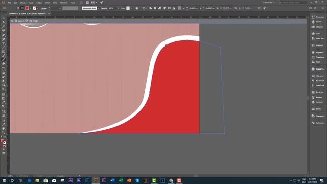Click the fill and stroke indicator in toolbox
The image size is (327, 184).
(4, 142)
